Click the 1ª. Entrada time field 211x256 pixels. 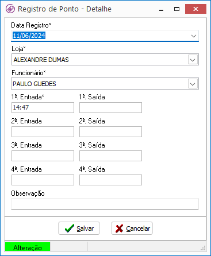click(x=43, y=107)
